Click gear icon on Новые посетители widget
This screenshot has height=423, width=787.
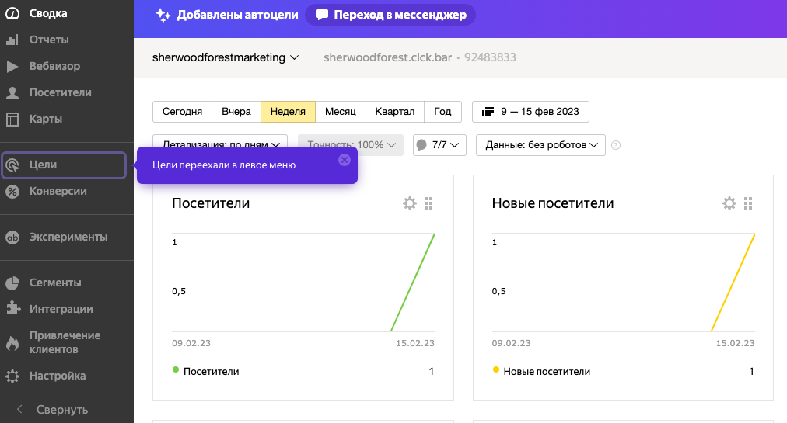coord(729,203)
